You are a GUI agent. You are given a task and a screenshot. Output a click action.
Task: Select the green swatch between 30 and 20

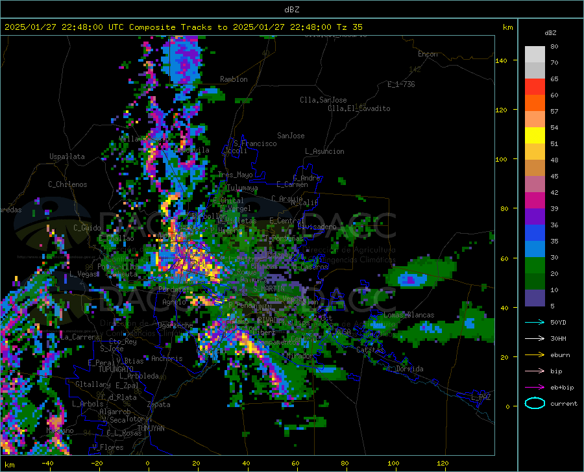535,266
